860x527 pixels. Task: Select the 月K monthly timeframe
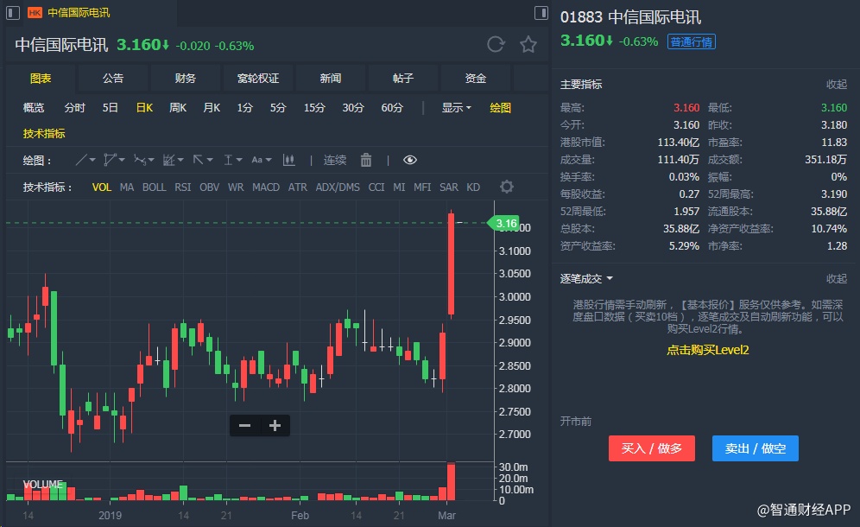pyautogui.click(x=212, y=108)
